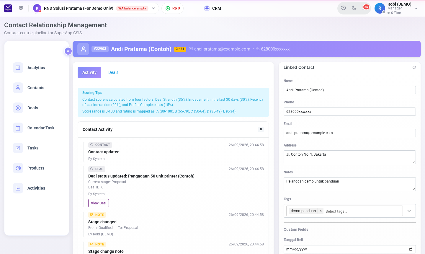The image size is (425, 254).
Task: Click the Contact Activity count badge 8
Action: pos(261,129)
